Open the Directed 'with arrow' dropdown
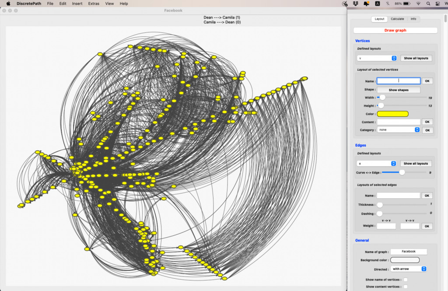 (x=409, y=269)
